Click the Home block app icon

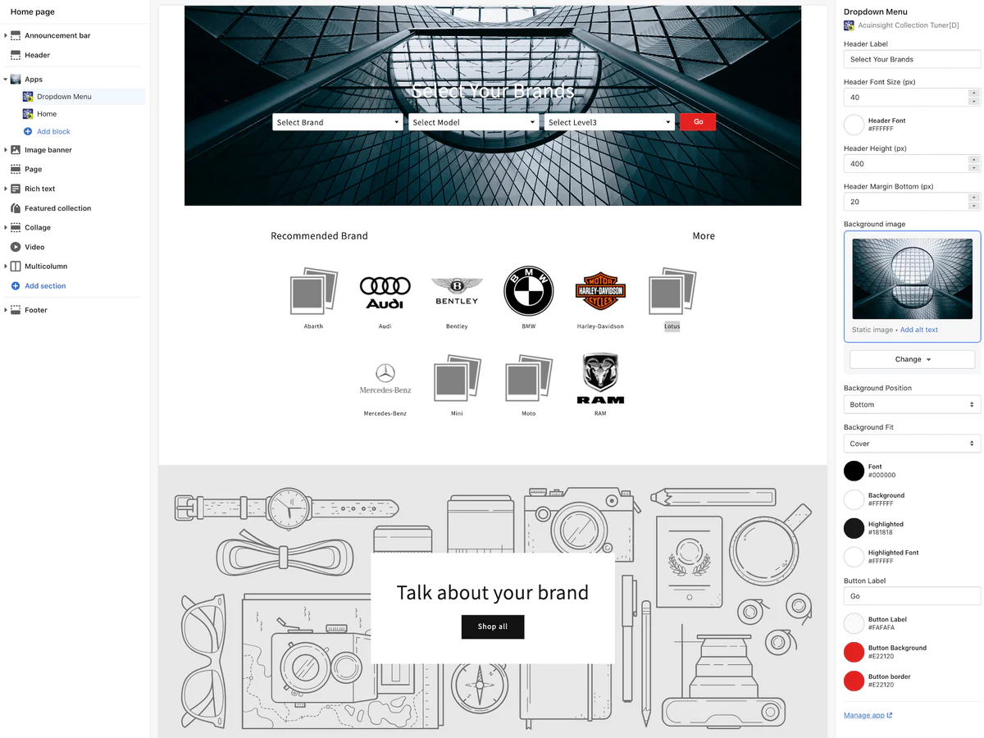28,114
